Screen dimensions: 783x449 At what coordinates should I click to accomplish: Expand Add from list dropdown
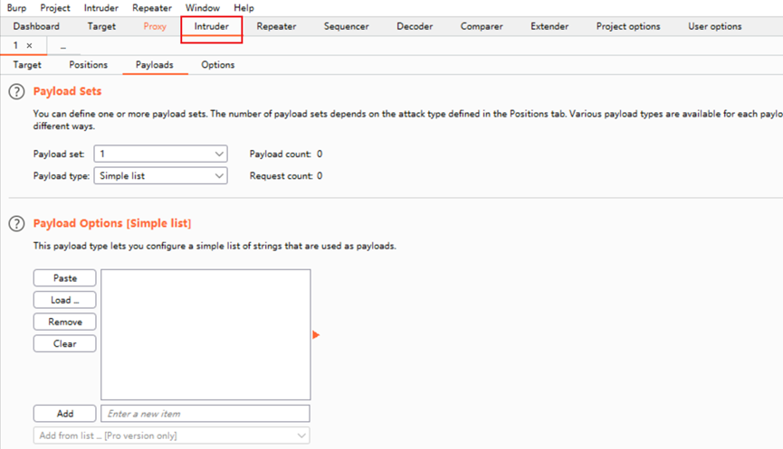point(172,435)
